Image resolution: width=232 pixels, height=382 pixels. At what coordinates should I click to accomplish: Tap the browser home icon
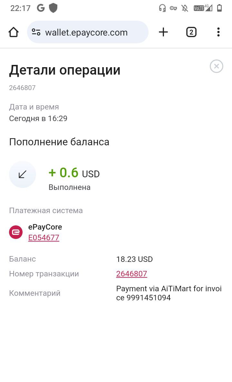pyautogui.click(x=14, y=32)
